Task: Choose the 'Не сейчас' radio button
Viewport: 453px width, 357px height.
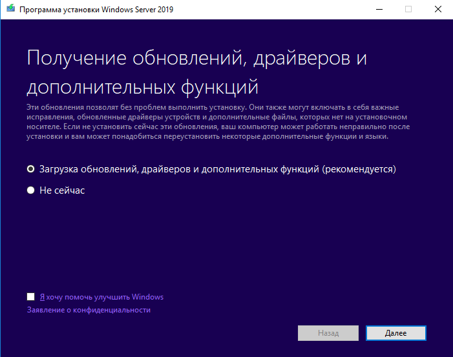Action: (x=30, y=190)
